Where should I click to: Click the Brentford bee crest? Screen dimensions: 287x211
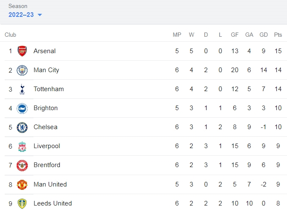click(22, 165)
